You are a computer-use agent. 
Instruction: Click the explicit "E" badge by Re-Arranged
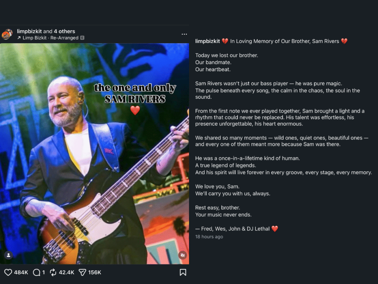pos(82,38)
